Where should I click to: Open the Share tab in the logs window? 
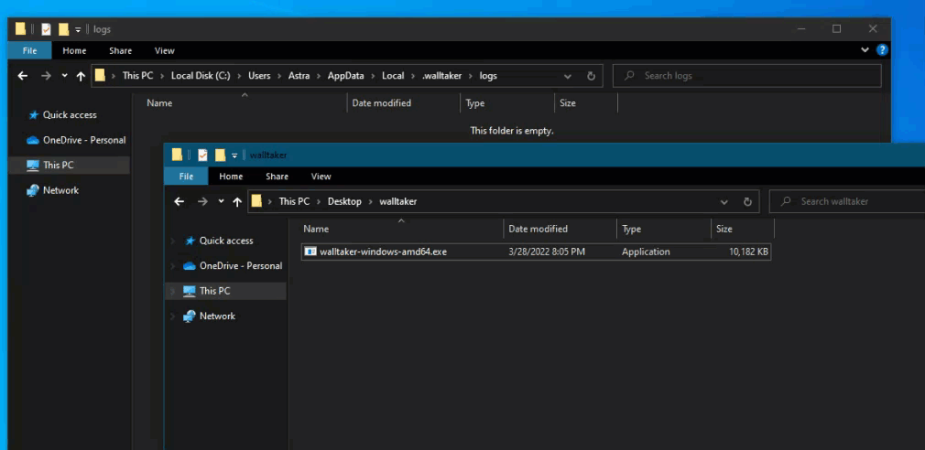click(120, 50)
